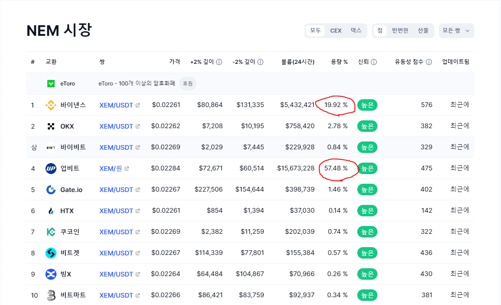Viewport: 501px width, 305px height.
Task: Click the NEM 시장 heading
Action: pos(59,30)
